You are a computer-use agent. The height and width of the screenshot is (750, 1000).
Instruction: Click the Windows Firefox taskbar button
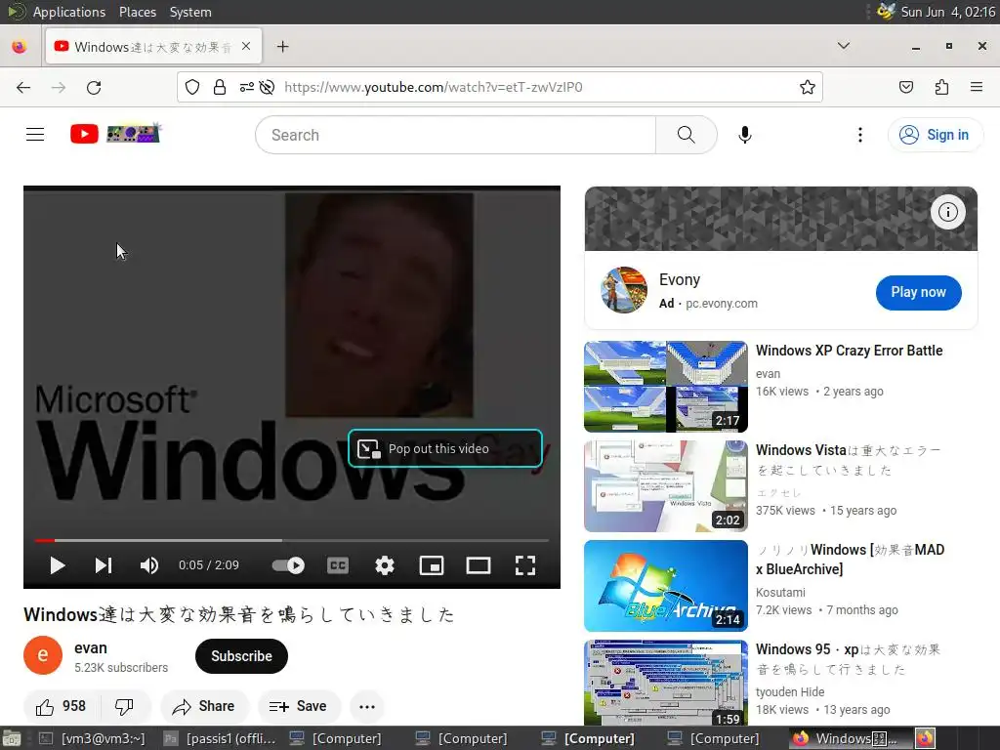pos(852,738)
